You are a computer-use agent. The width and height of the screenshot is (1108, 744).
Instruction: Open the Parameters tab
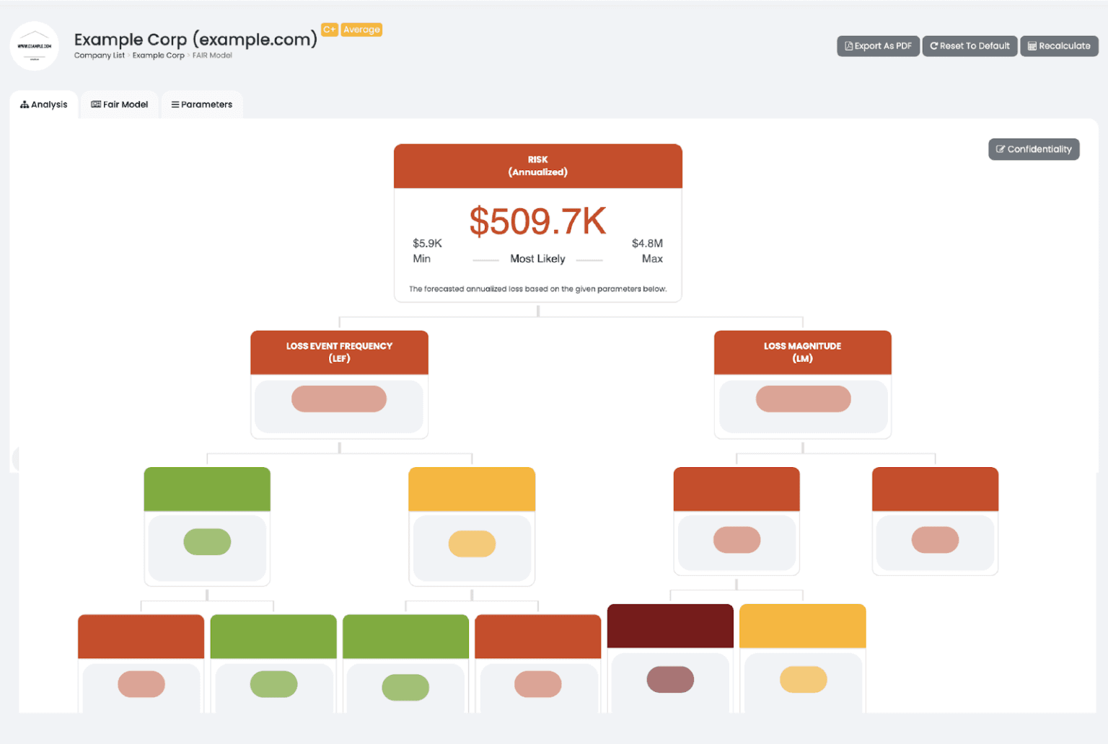[202, 105]
